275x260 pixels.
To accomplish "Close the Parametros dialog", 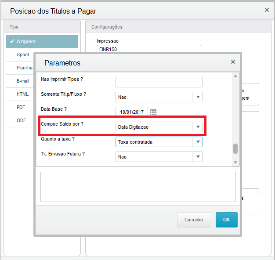I will pyautogui.click(x=233, y=62).
